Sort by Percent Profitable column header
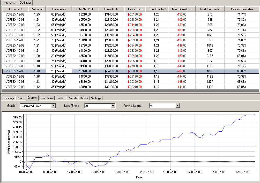 242,9
